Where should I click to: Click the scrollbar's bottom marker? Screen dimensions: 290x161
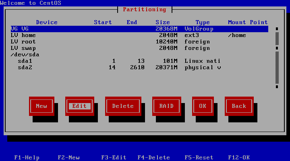tap(277, 87)
